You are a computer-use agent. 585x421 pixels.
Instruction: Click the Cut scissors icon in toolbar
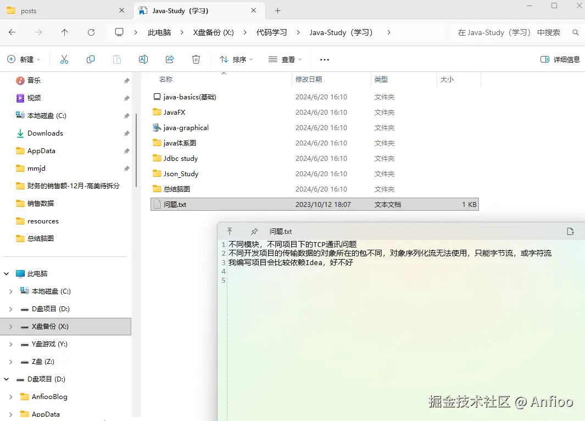click(64, 59)
